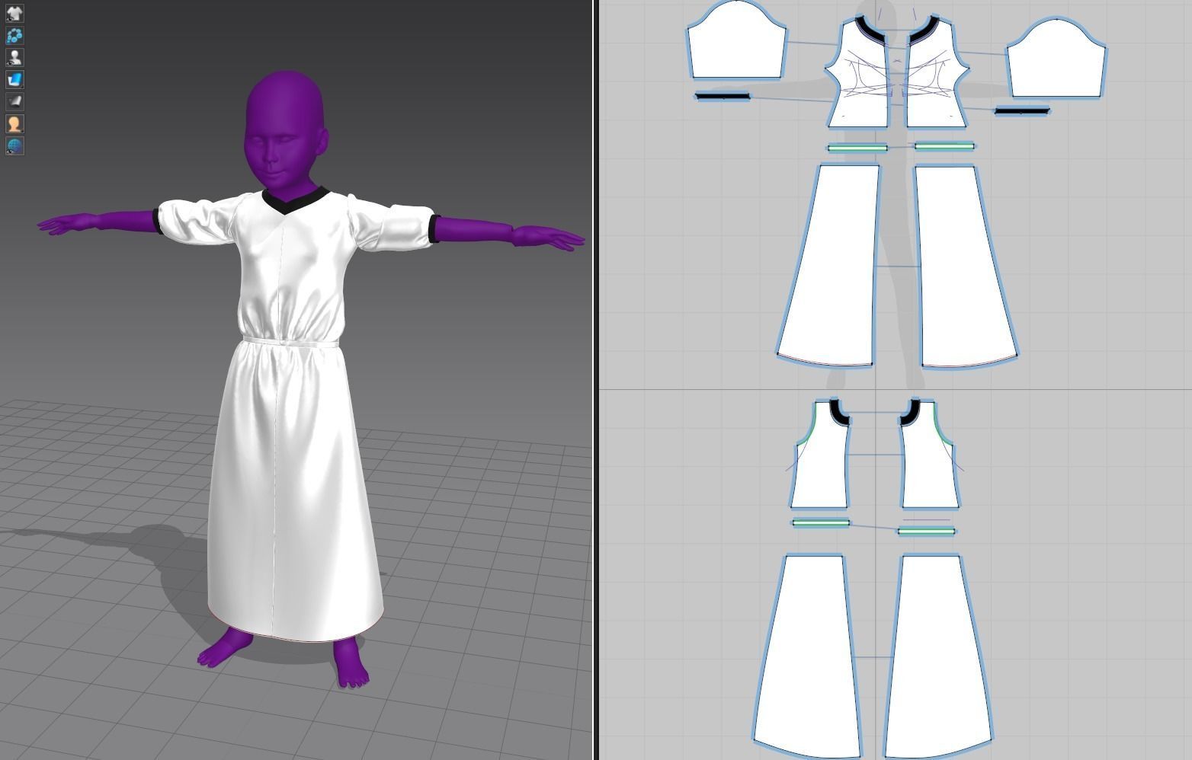The height and width of the screenshot is (760, 1192).
Task: Select the left sleeve pattern piece
Action: pos(737,40)
